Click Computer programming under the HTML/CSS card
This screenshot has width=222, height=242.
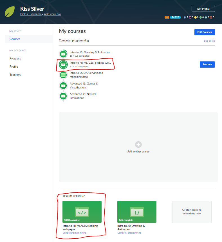point(74,233)
